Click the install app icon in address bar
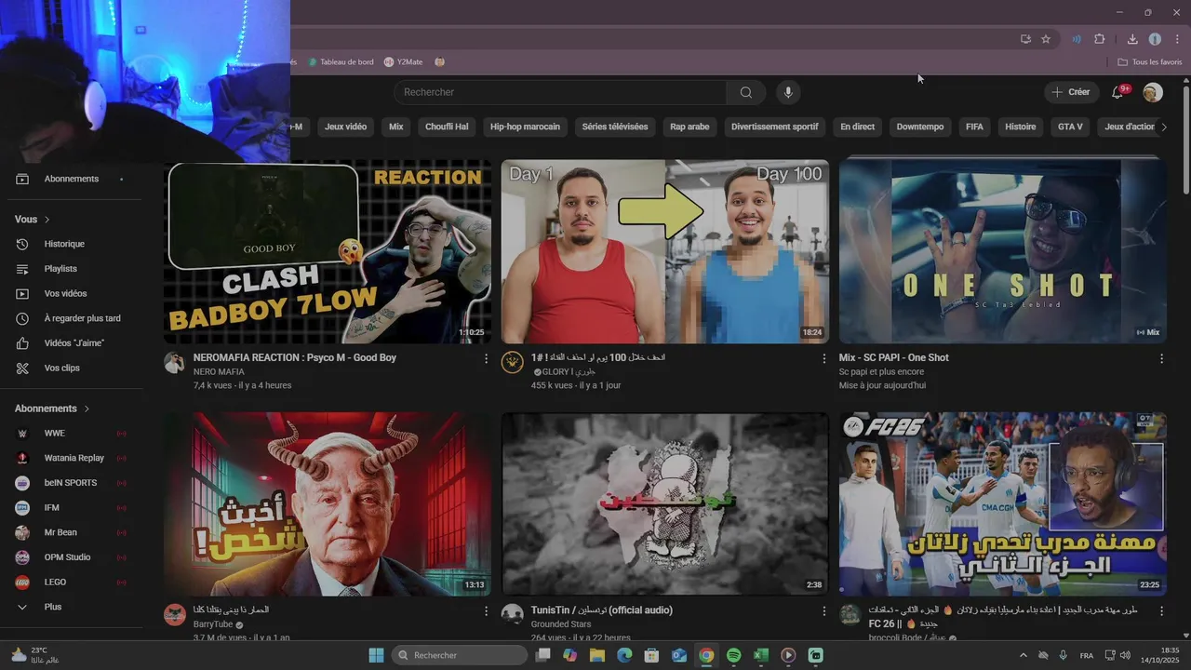Viewport: 1191px width, 670px height. point(1025,39)
